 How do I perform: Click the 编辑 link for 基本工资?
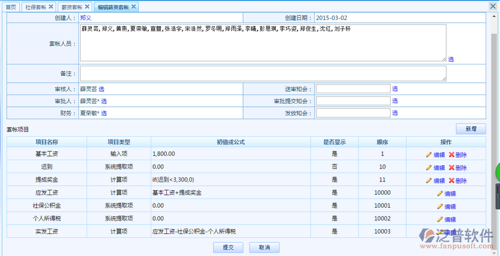pyautogui.click(x=439, y=155)
